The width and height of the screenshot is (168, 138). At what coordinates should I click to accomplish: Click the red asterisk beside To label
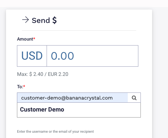(x=24, y=86)
